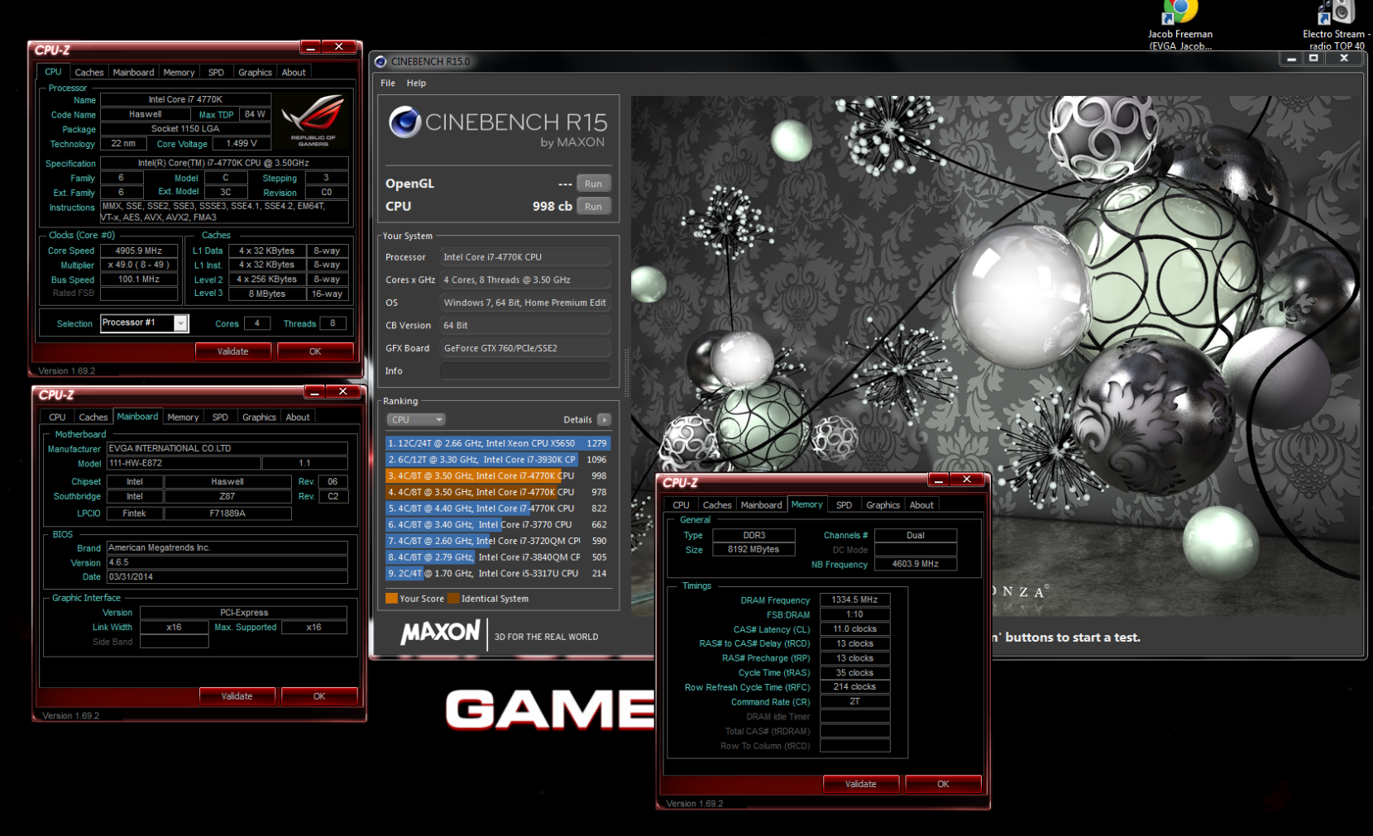1373x836 pixels.
Task: Click the NB Frequency value 4603.9 MHz
Action: (x=916, y=564)
